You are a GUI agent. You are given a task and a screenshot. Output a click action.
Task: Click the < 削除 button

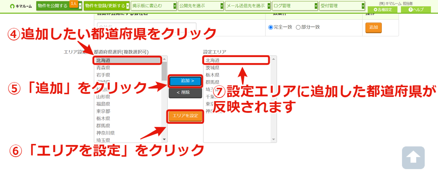[x=186, y=92]
